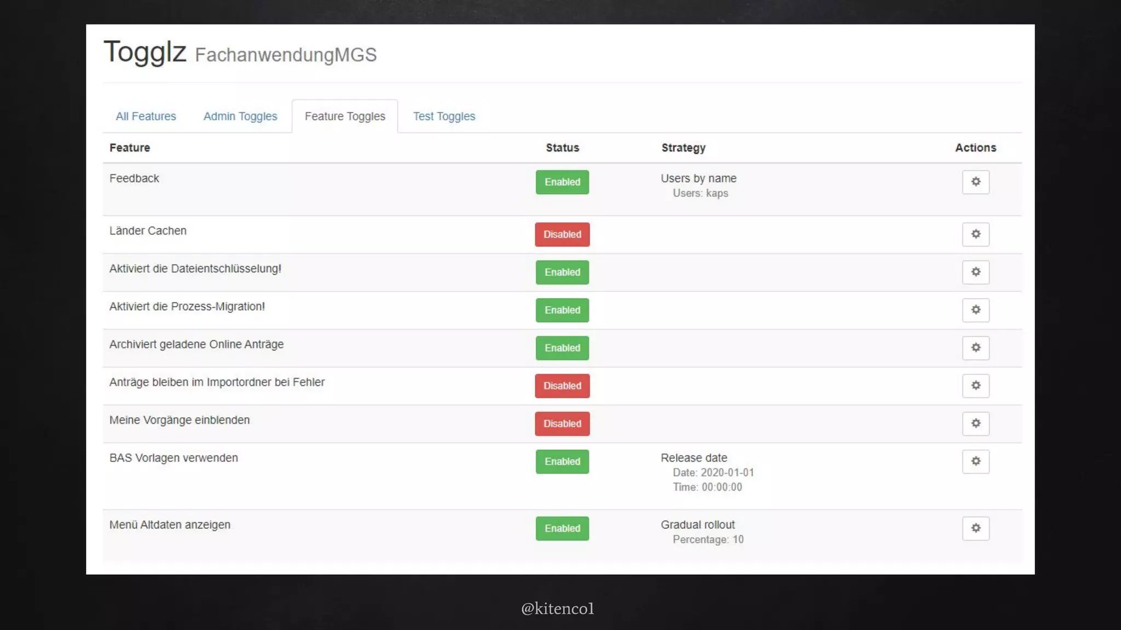The image size is (1121, 630).
Task: Select the Test Toggles tab
Action: [444, 116]
